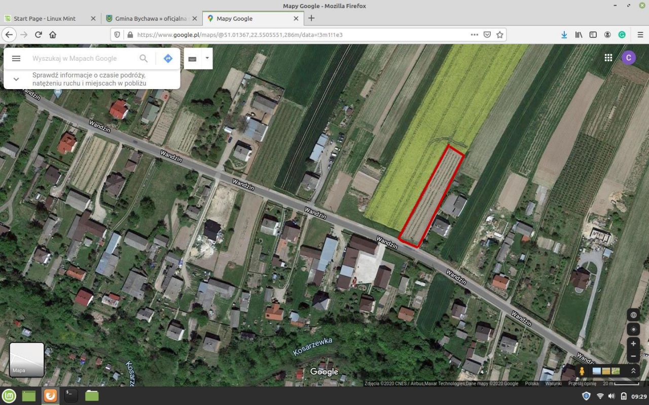Reload the current page
This screenshot has height=405, width=649.
(x=38, y=34)
